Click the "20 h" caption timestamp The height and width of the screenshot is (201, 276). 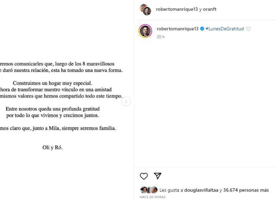(161, 37)
